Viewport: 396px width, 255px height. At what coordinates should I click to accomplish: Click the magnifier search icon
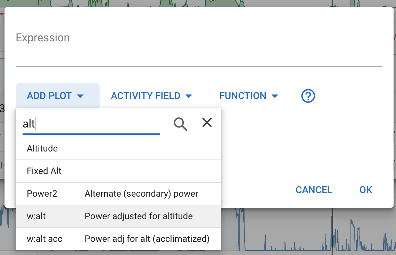[180, 124]
